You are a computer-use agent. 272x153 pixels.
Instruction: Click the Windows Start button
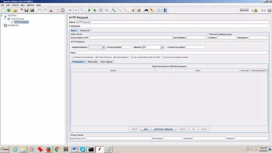tap(5, 149)
